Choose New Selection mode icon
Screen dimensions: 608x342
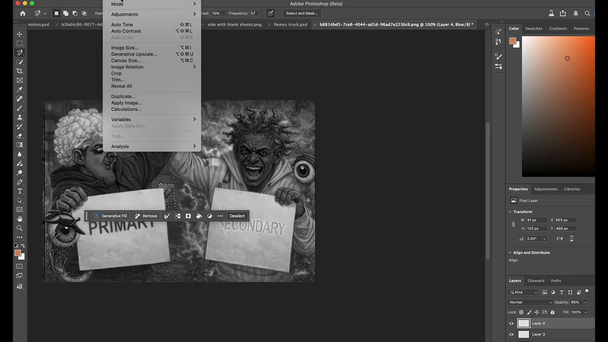pos(56,13)
